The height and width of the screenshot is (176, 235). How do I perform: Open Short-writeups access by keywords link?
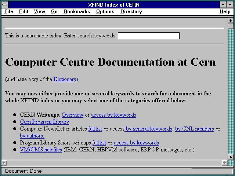pyautogui.click(x=136, y=143)
